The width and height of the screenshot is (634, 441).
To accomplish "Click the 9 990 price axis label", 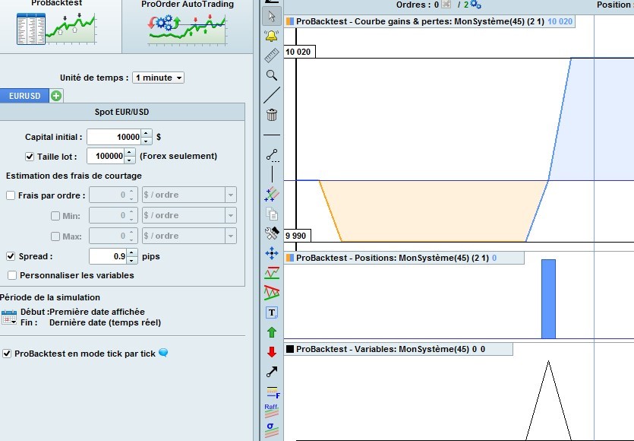I will [x=296, y=236].
